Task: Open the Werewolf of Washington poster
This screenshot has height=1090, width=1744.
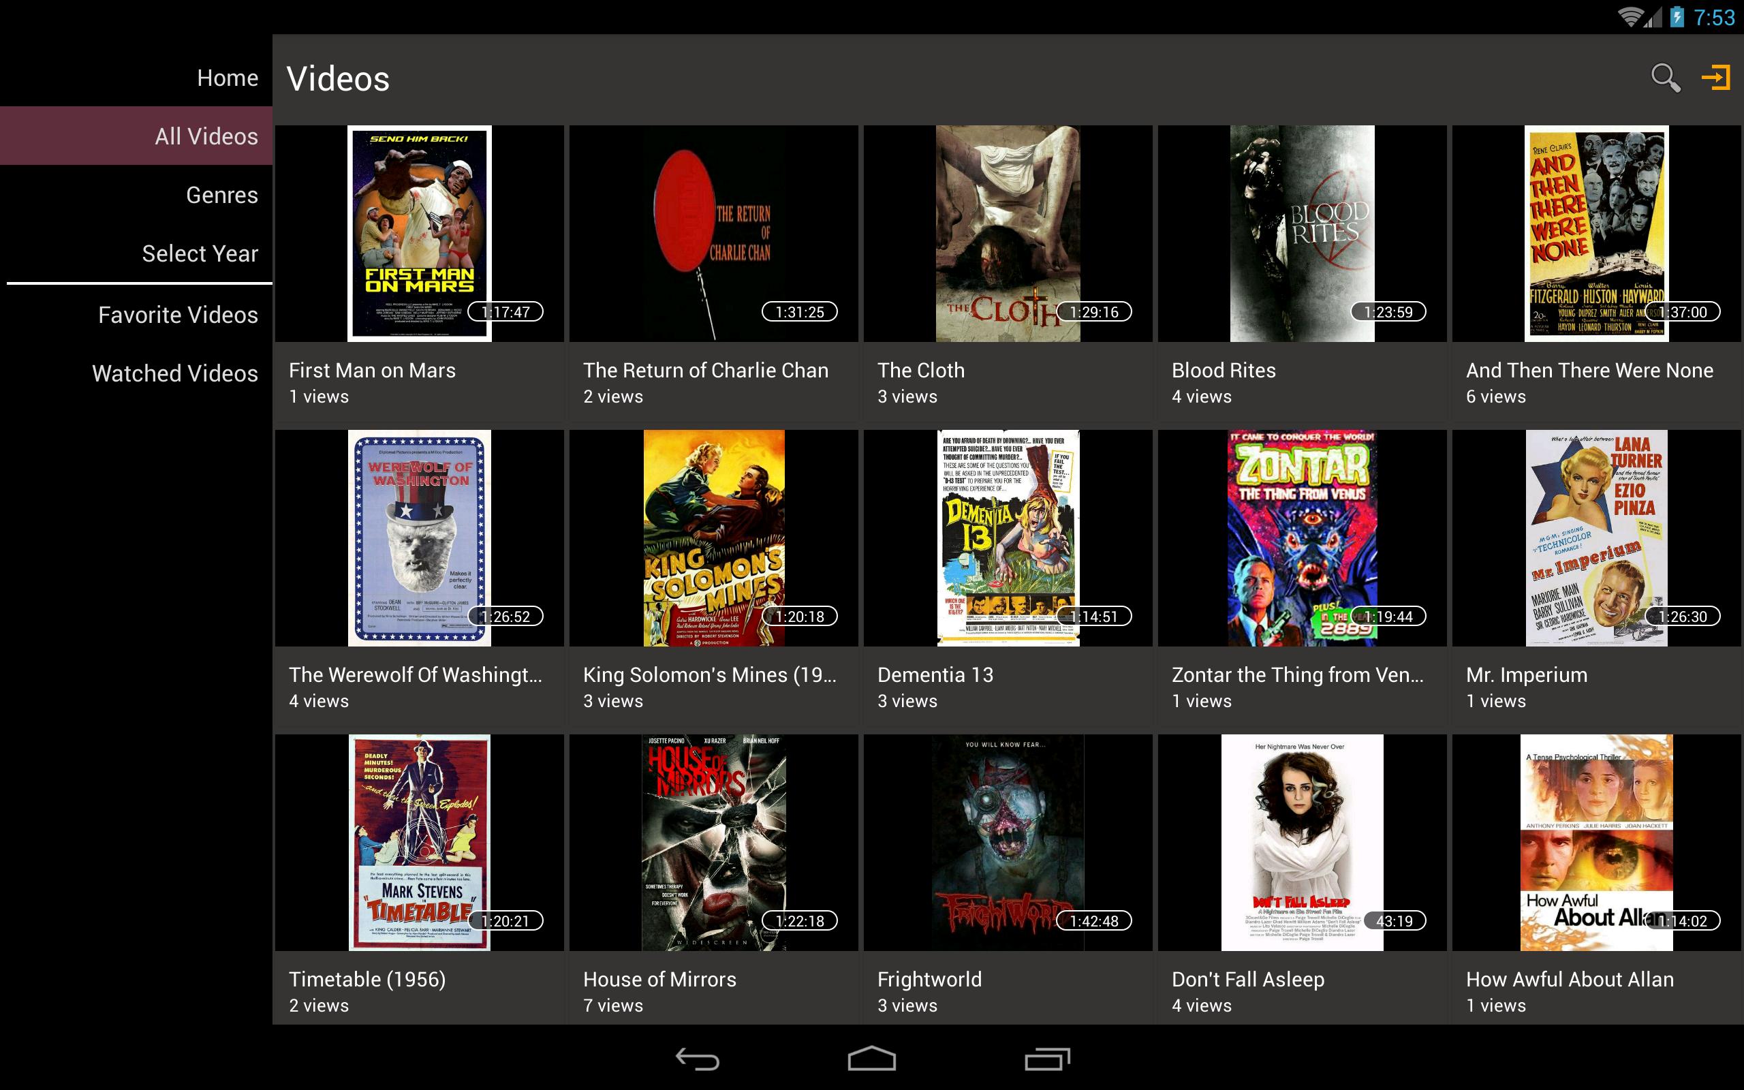Action: click(x=420, y=538)
